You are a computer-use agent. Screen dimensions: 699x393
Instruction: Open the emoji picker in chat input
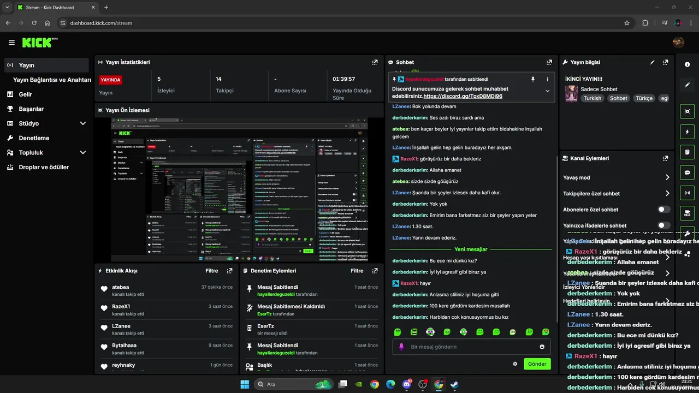click(542, 347)
